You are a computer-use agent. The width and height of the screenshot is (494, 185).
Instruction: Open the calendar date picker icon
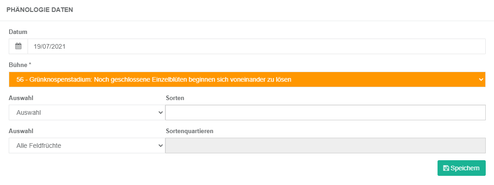18,46
